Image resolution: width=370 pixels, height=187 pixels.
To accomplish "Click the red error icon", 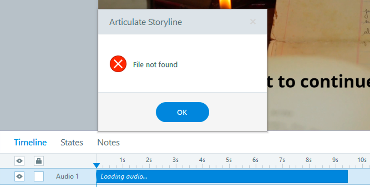I will pyautogui.click(x=118, y=64).
